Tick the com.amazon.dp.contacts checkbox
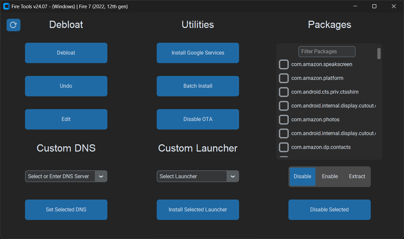Image resolution: width=404 pixels, height=239 pixels. pos(284,147)
